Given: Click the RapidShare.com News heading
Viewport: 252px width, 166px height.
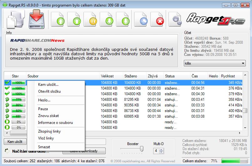Looking at the screenshot, I should point(38,41).
